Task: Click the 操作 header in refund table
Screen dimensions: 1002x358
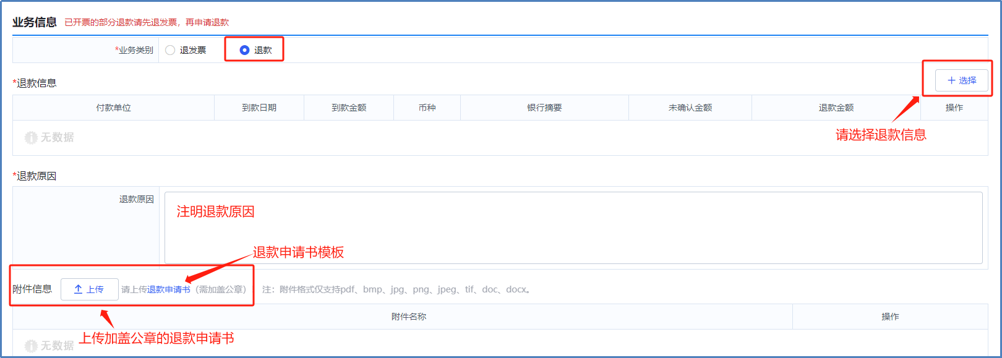Action: coord(954,108)
